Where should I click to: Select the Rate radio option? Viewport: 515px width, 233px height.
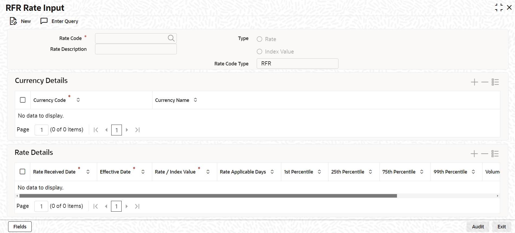click(x=259, y=39)
